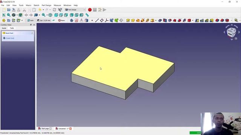Image resolution: width=241 pixels, height=135 pixels.
Task: Open the Measure menu
Action: 57,5
